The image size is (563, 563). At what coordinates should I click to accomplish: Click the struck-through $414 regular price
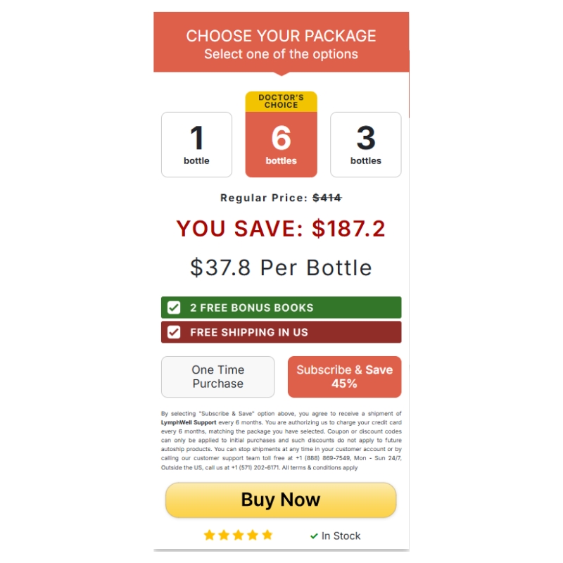(x=327, y=198)
